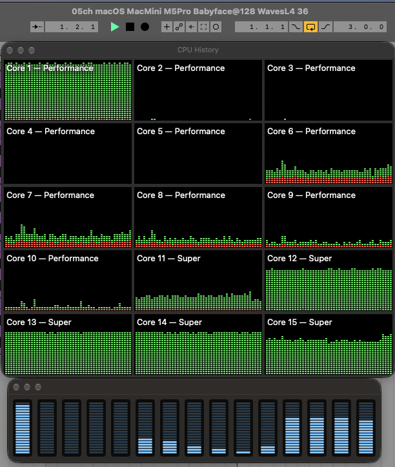Select the Core 14 — Super graph
The height and width of the screenshot is (467, 395).
pyautogui.click(x=198, y=345)
